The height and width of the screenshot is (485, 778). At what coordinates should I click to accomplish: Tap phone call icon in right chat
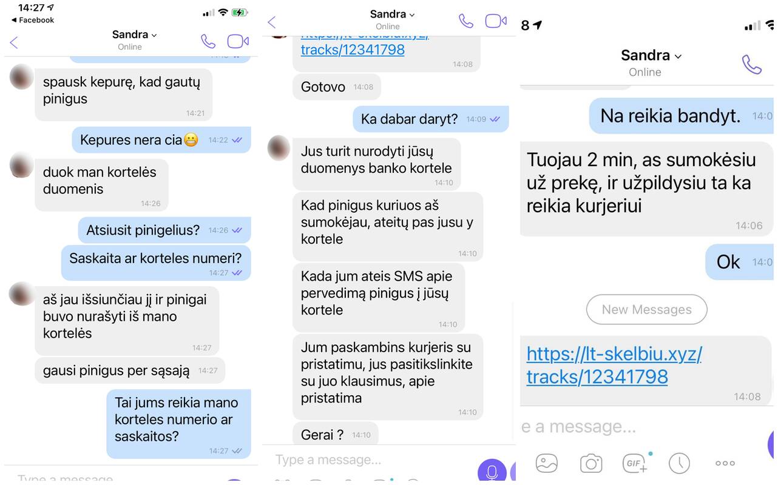tap(752, 64)
